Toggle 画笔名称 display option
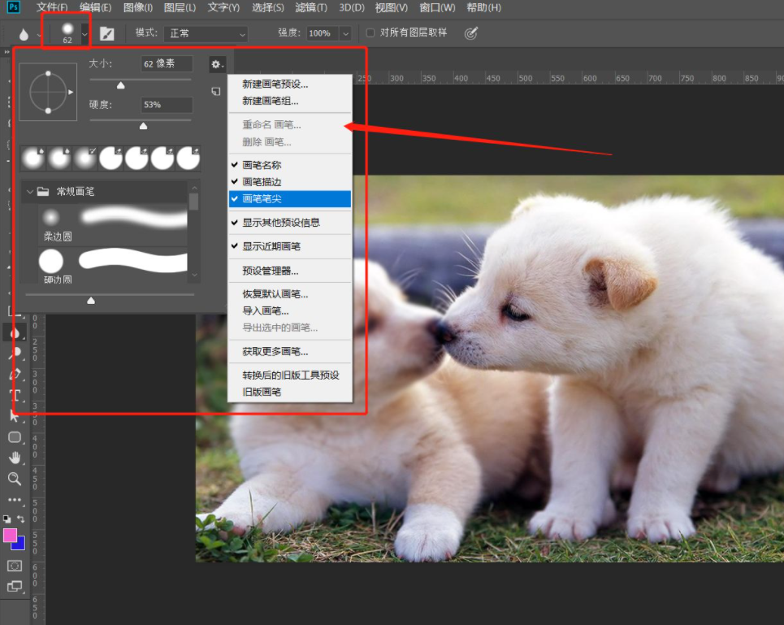The height and width of the screenshot is (625, 784). (290, 165)
